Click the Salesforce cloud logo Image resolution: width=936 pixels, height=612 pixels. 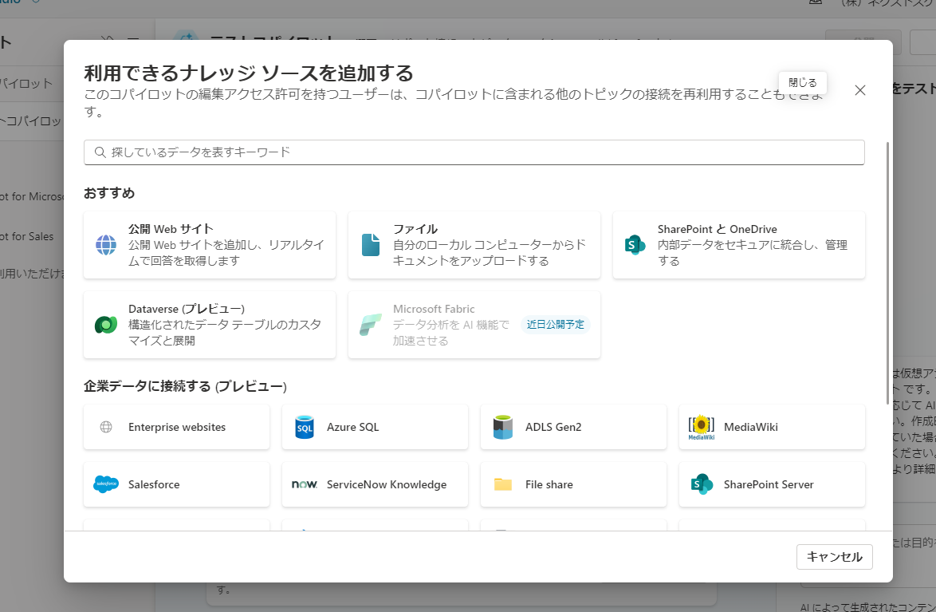pos(106,484)
